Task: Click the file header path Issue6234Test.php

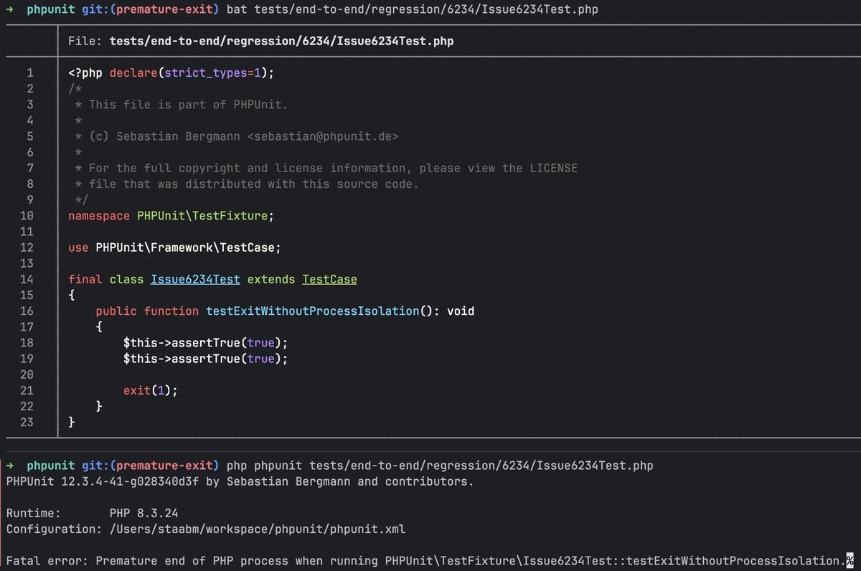Action: point(281,41)
